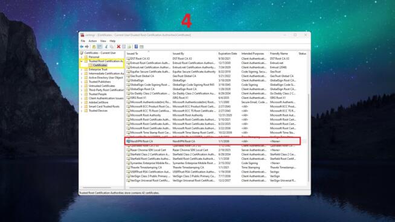Click the Export List toolbar icon
This screenshot has height=222, width=395.
(129, 47)
